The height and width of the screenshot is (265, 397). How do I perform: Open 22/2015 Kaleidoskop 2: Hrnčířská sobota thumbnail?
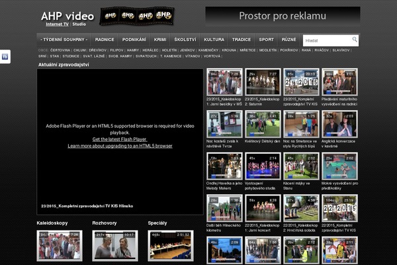point(301,208)
